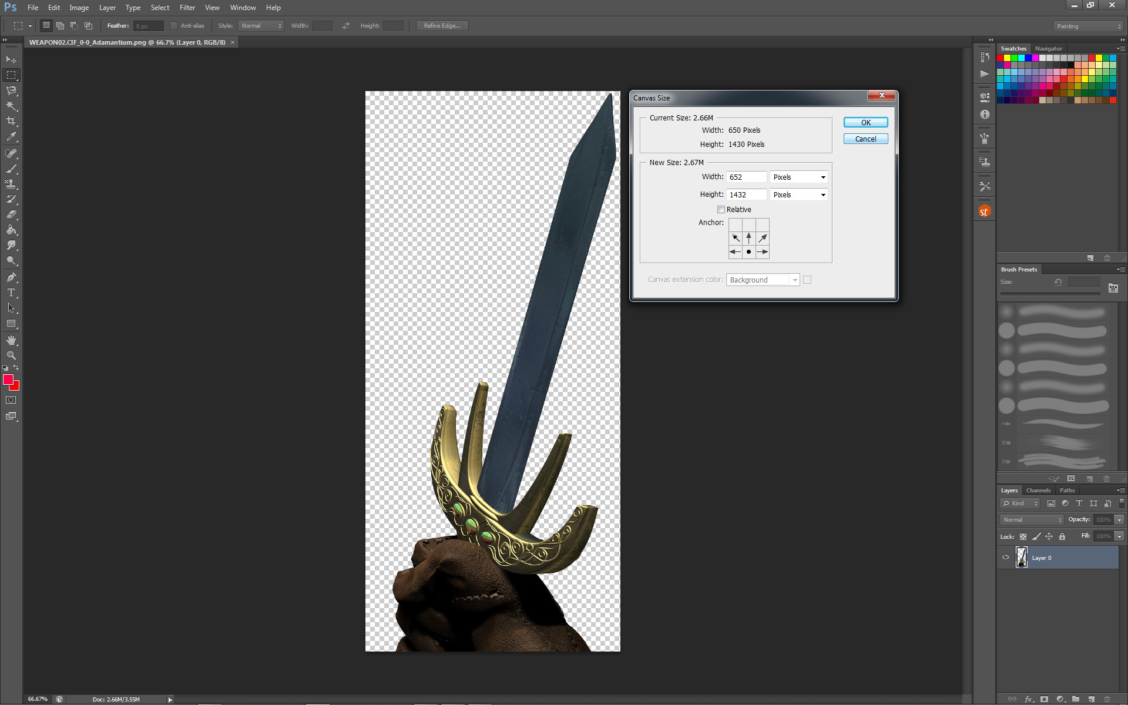Viewport: 1128px width, 705px height.
Task: Toggle lock position
Action: [x=1049, y=536]
